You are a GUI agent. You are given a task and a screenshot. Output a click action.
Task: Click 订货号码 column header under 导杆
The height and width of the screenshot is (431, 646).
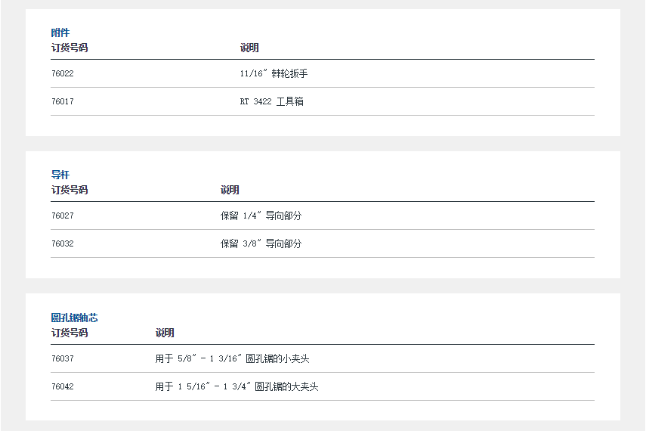(x=70, y=190)
